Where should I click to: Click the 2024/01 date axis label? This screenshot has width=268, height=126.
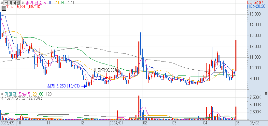coord(116,123)
